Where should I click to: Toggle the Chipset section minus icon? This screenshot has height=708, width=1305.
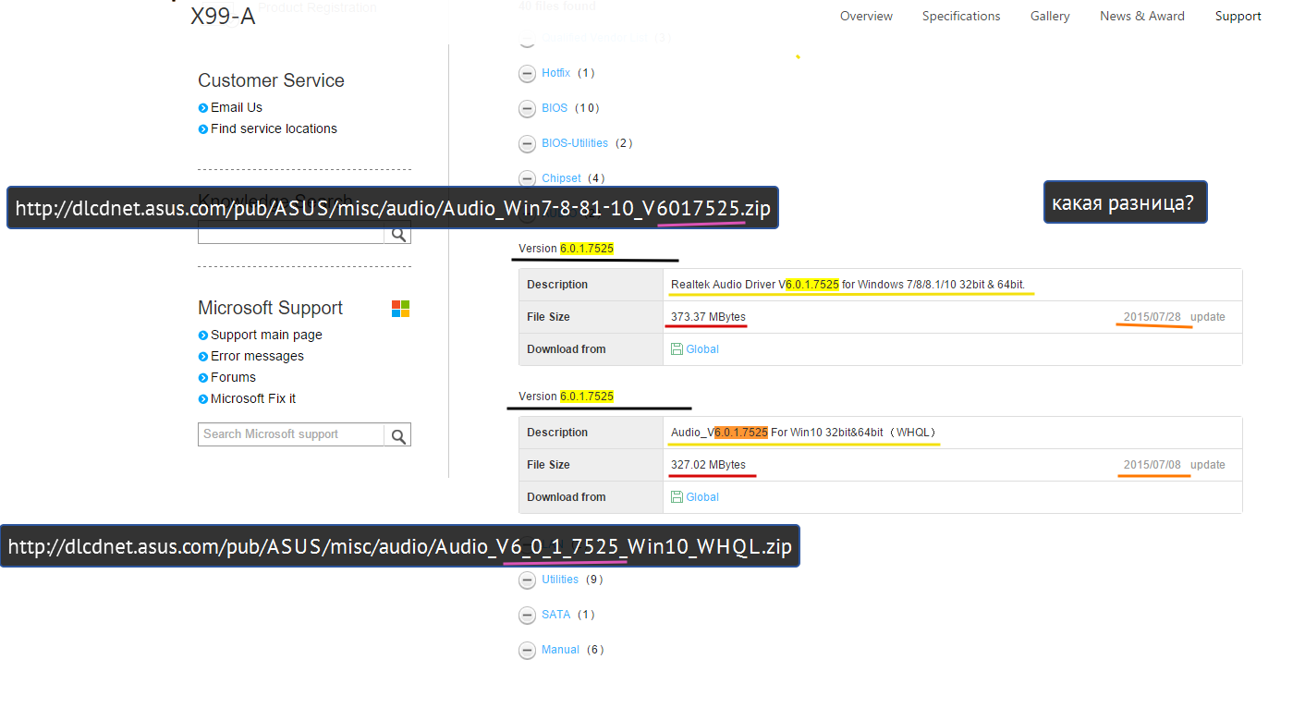coord(527,178)
